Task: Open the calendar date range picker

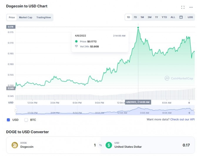Action: (181, 17)
